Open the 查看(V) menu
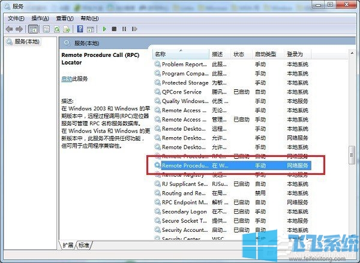Image resolution: width=360 pixels, height=263 pixels. click(66, 19)
